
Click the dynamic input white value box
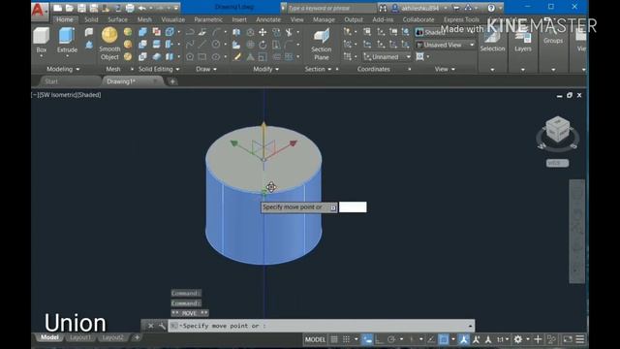pos(353,206)
